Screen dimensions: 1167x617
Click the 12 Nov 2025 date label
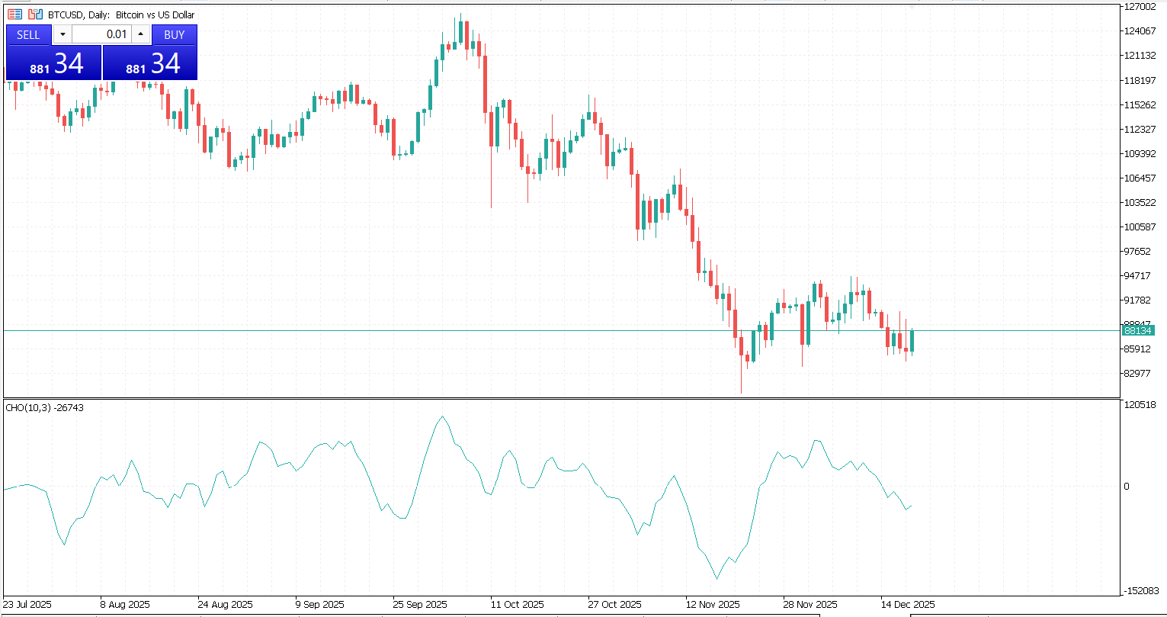click(x=713, y=604)
